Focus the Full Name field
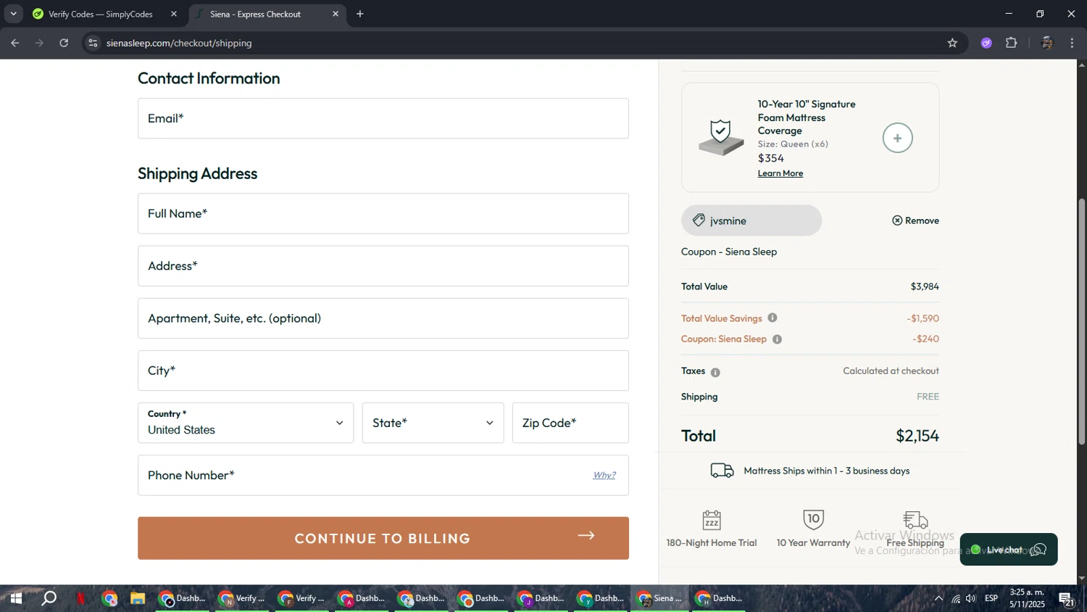1087x612 pixels. point(383,213)
